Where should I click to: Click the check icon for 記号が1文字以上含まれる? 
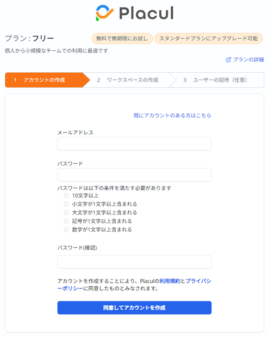[66, 221]
